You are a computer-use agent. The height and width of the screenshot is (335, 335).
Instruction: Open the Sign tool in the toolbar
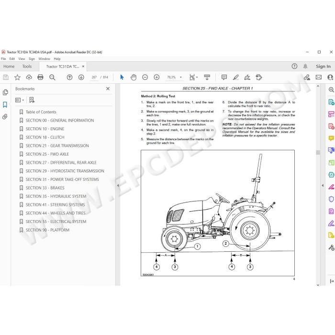[x=247, y=77]
